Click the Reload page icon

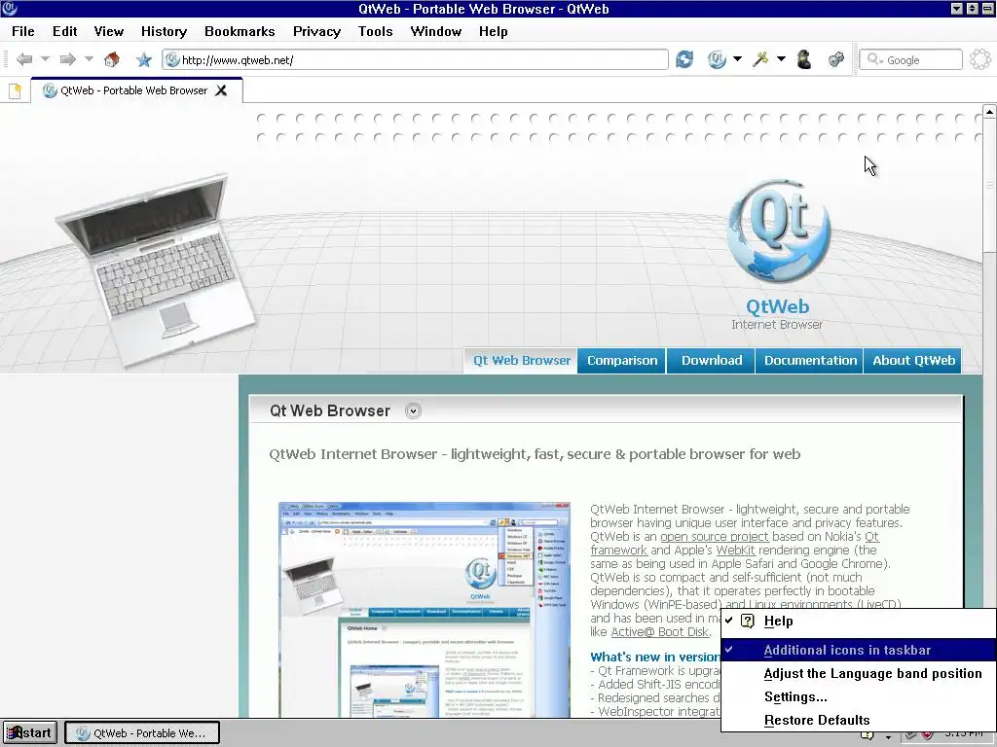pos(684,59)
